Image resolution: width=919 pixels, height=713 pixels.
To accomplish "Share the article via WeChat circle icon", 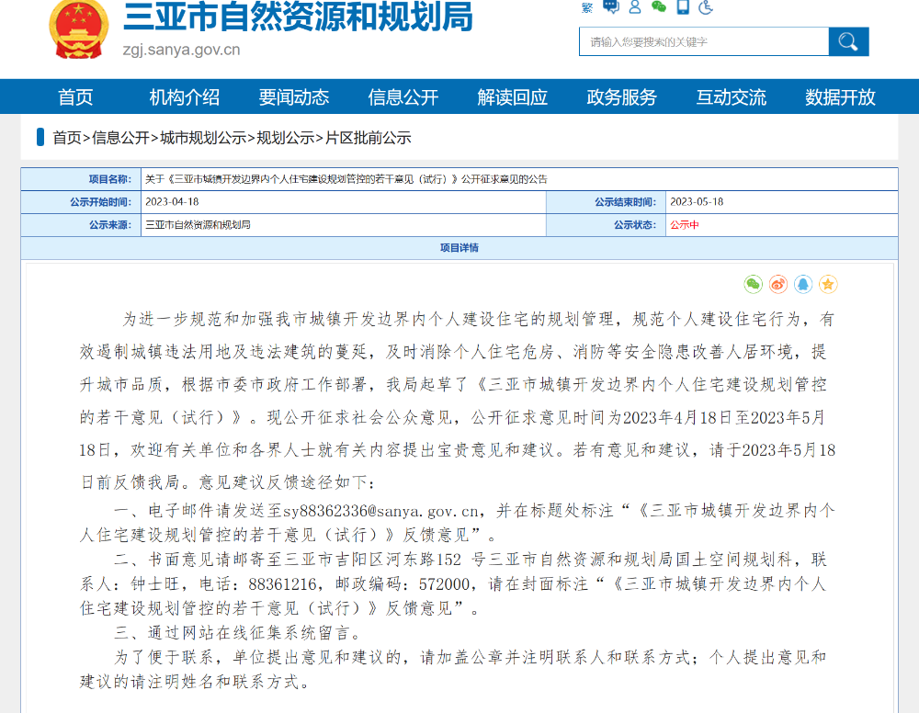I will pyautogui.click(x=754, y=284).
